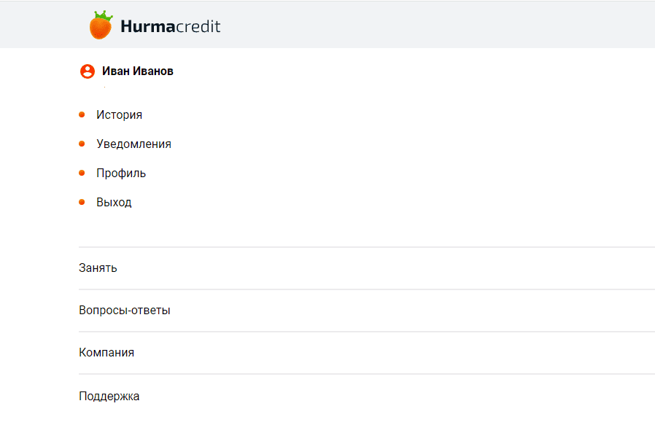Go to Уведомления notifications
The image size is (655, 425).
tap(133, 144)
